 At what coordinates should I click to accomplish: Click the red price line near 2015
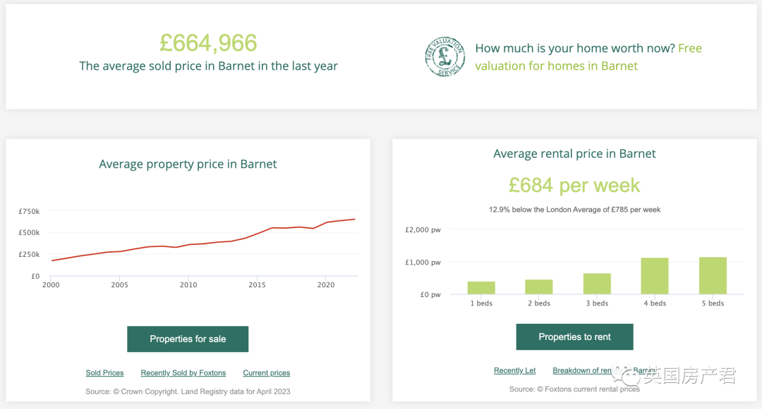[x=258, y=233]
